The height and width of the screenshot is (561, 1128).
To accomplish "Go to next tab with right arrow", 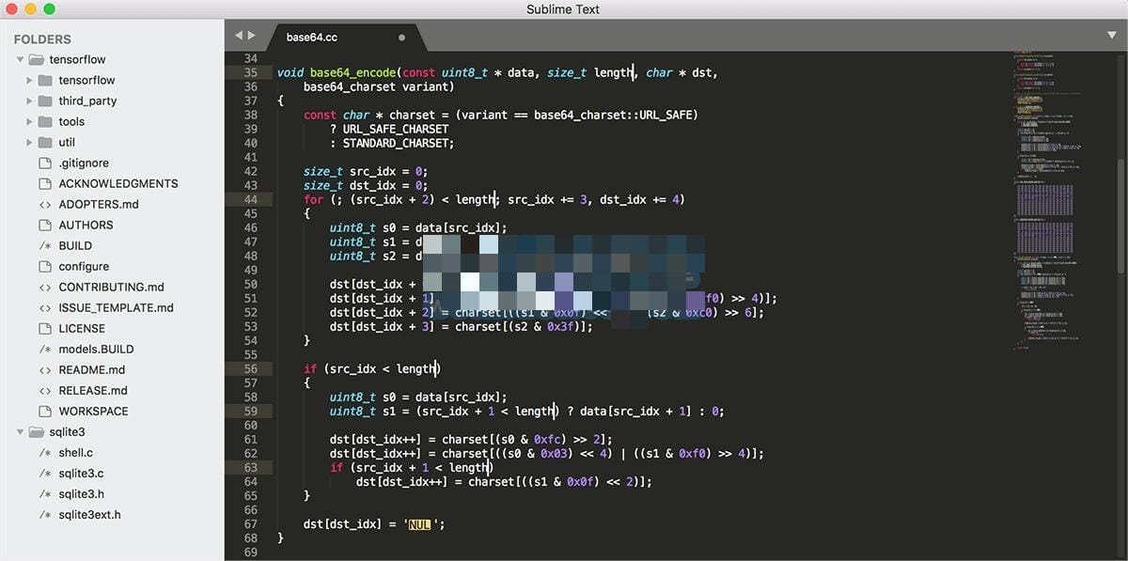I will click(251, 35).
